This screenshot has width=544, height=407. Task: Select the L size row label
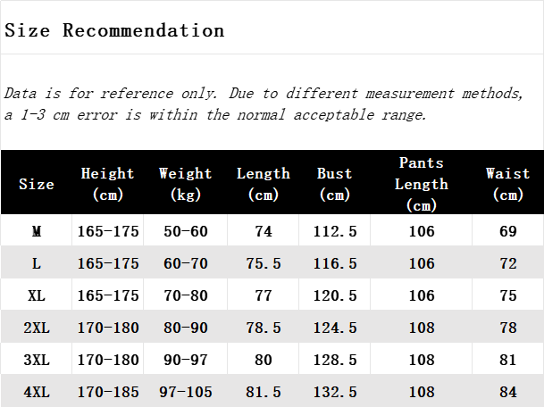click(x=37, y=264)
